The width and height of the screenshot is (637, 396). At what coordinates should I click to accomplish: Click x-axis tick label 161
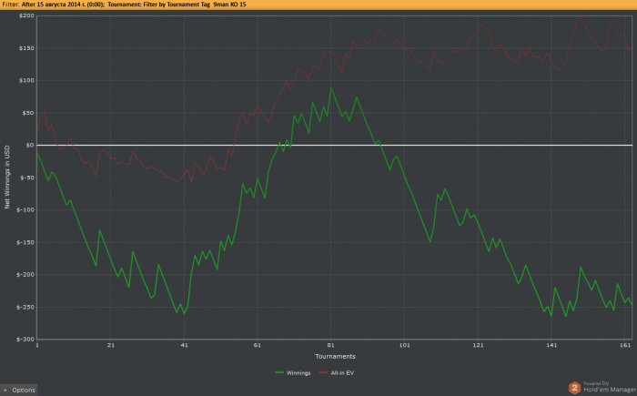pyautogui.click(x=625, y=345)
